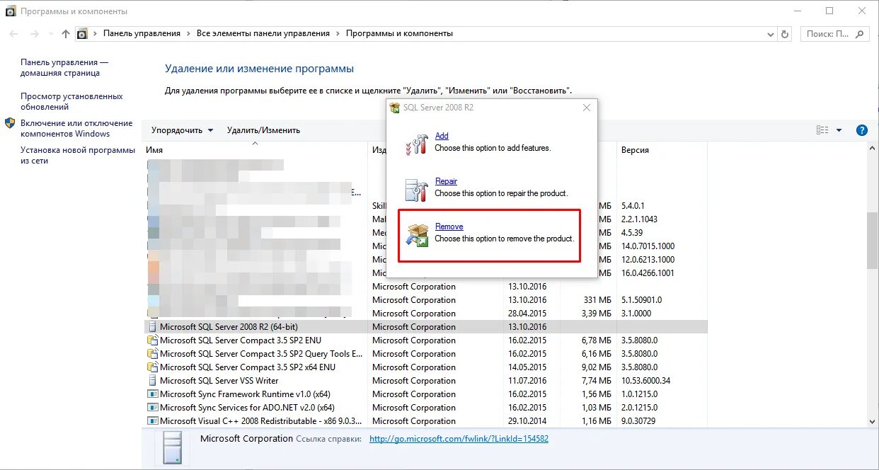The width and height of the screenshot is (879, 470).
Task: Open Установка новой программы из сети link
Action: point(78,155)
